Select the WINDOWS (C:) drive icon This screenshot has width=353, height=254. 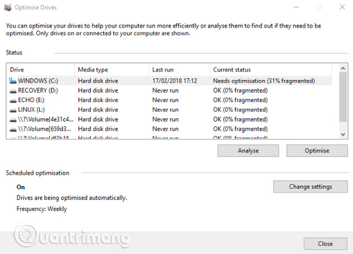pyautogui.click(x=13, y=81)
